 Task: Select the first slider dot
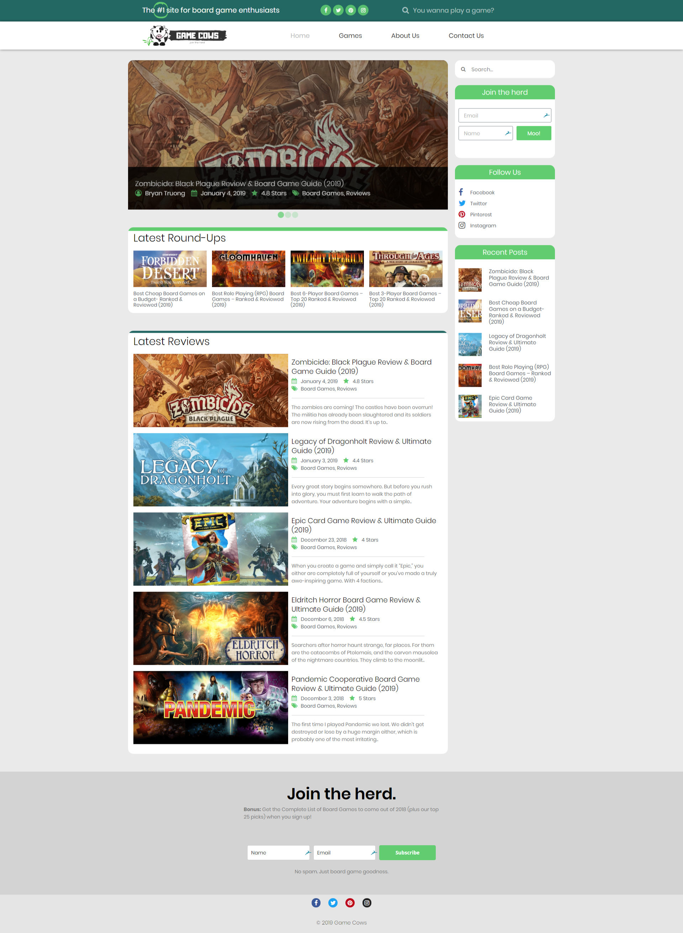281,215
